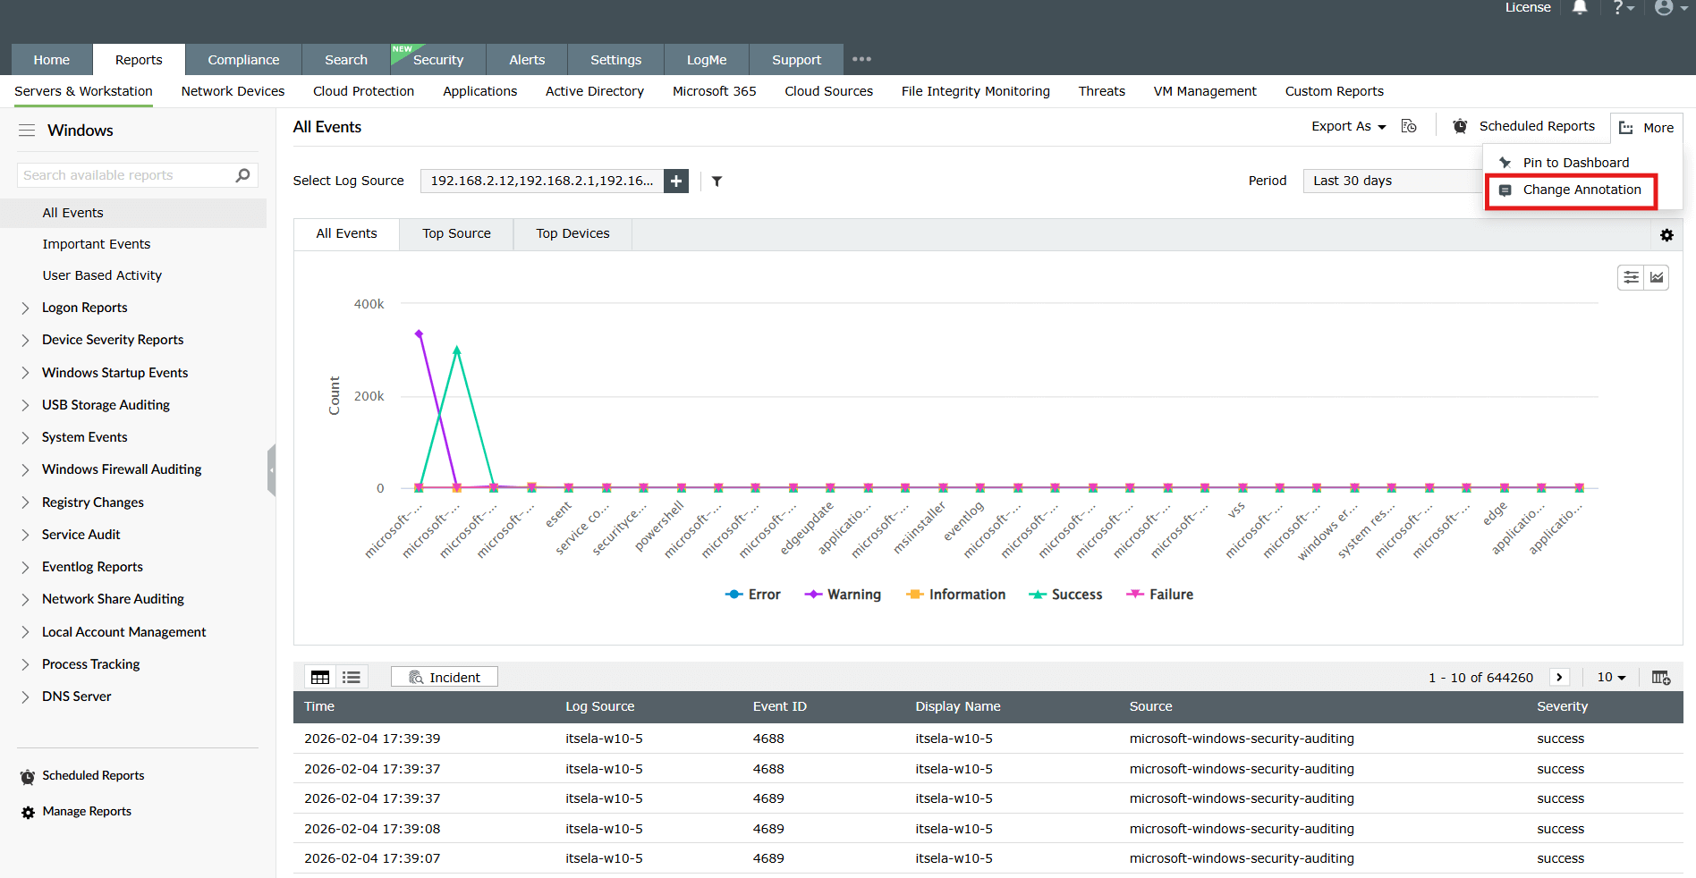Click the hamburger menu beside Windows

pyautogui.click(x=27, y=131)
